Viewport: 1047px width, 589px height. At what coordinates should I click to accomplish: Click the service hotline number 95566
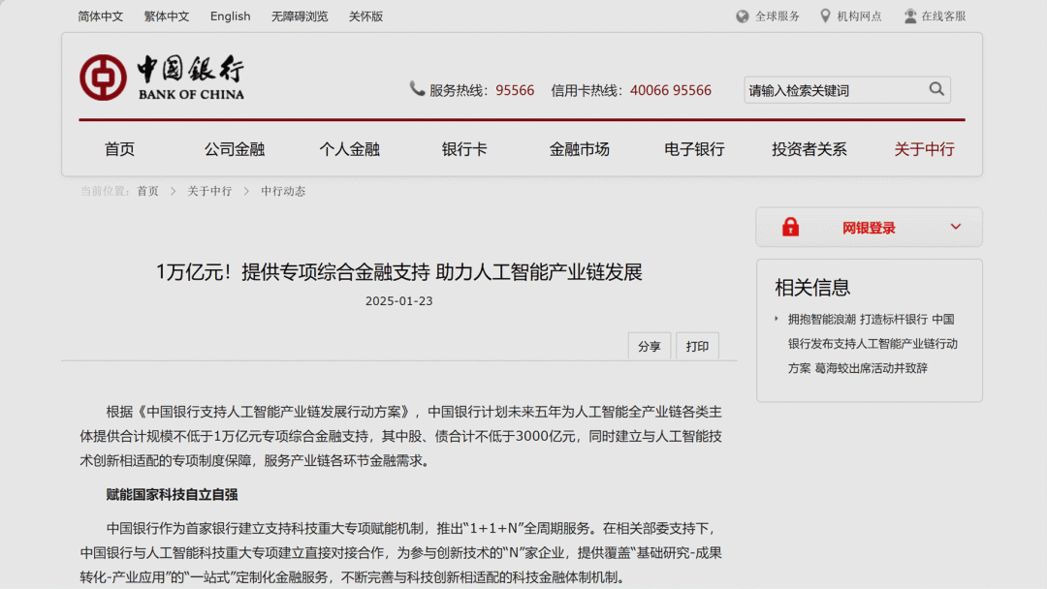point(515,90)
